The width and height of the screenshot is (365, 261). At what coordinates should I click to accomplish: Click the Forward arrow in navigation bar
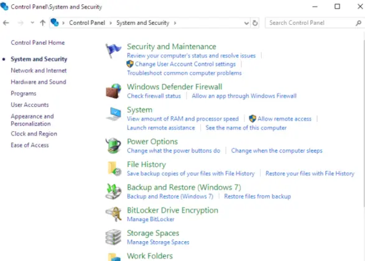(x=21, y=23)
